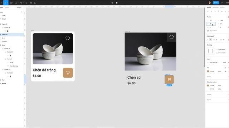Click the bowl image on Chén sứ card
This screenshot has width=229, height=128.
click(x=150, y=52)
